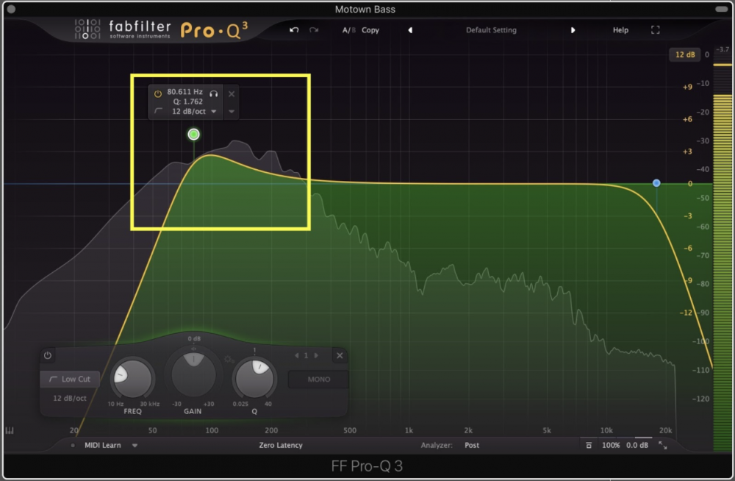Viewport: 735px width, 481px height.
Task: Bypass band with bottom panel power button
Action: tap(48, 355)
